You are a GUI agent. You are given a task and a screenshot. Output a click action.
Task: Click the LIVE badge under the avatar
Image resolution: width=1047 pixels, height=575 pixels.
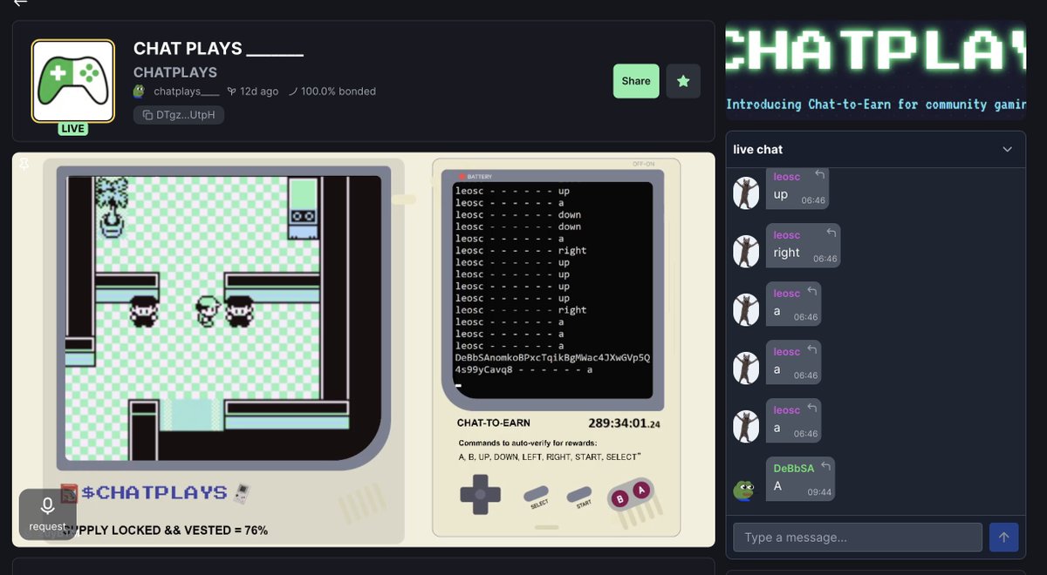pyautogui.click(x=73, y=129)
